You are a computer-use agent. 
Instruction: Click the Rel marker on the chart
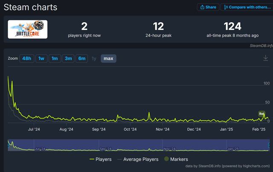[x=261, y=114]
